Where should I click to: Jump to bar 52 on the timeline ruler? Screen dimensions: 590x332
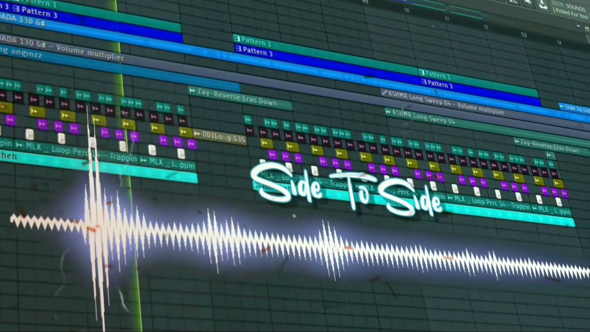(485, 27)
